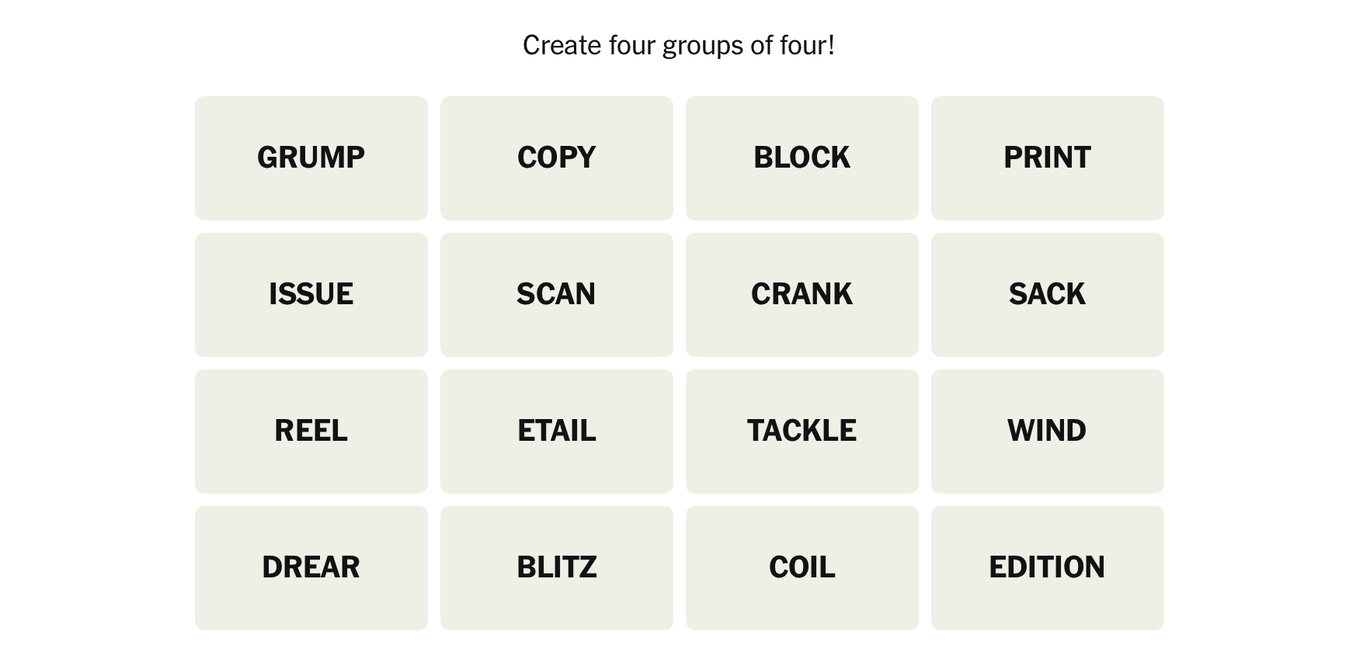The height and width of the screenshot is (655, 1370).
Task: Select the DREAR word tile
Action: [311, 568]
